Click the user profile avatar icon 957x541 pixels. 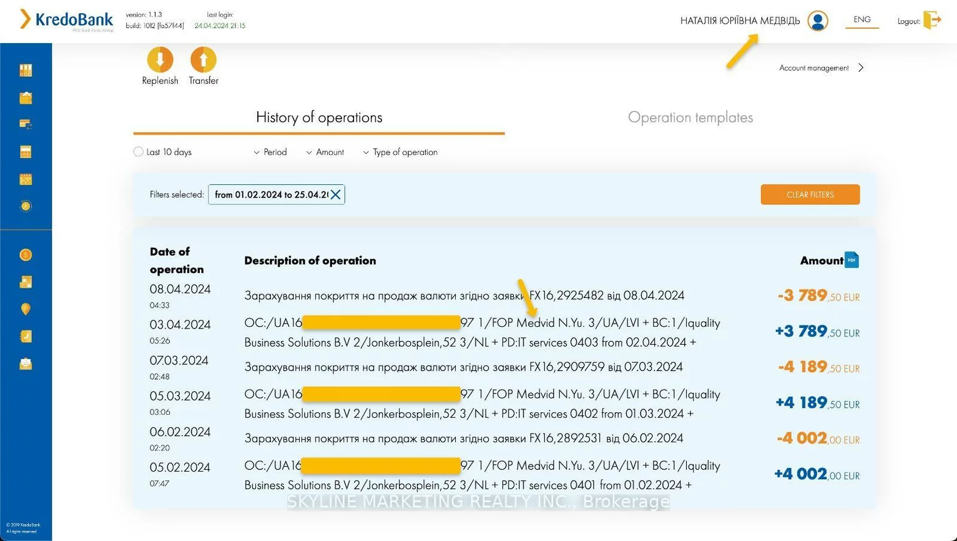click(818, 21)
